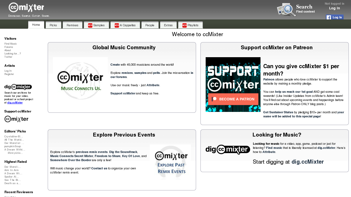Click the Contact us link
The height and width of the screenshot is (197, 351).
[99, 168]
